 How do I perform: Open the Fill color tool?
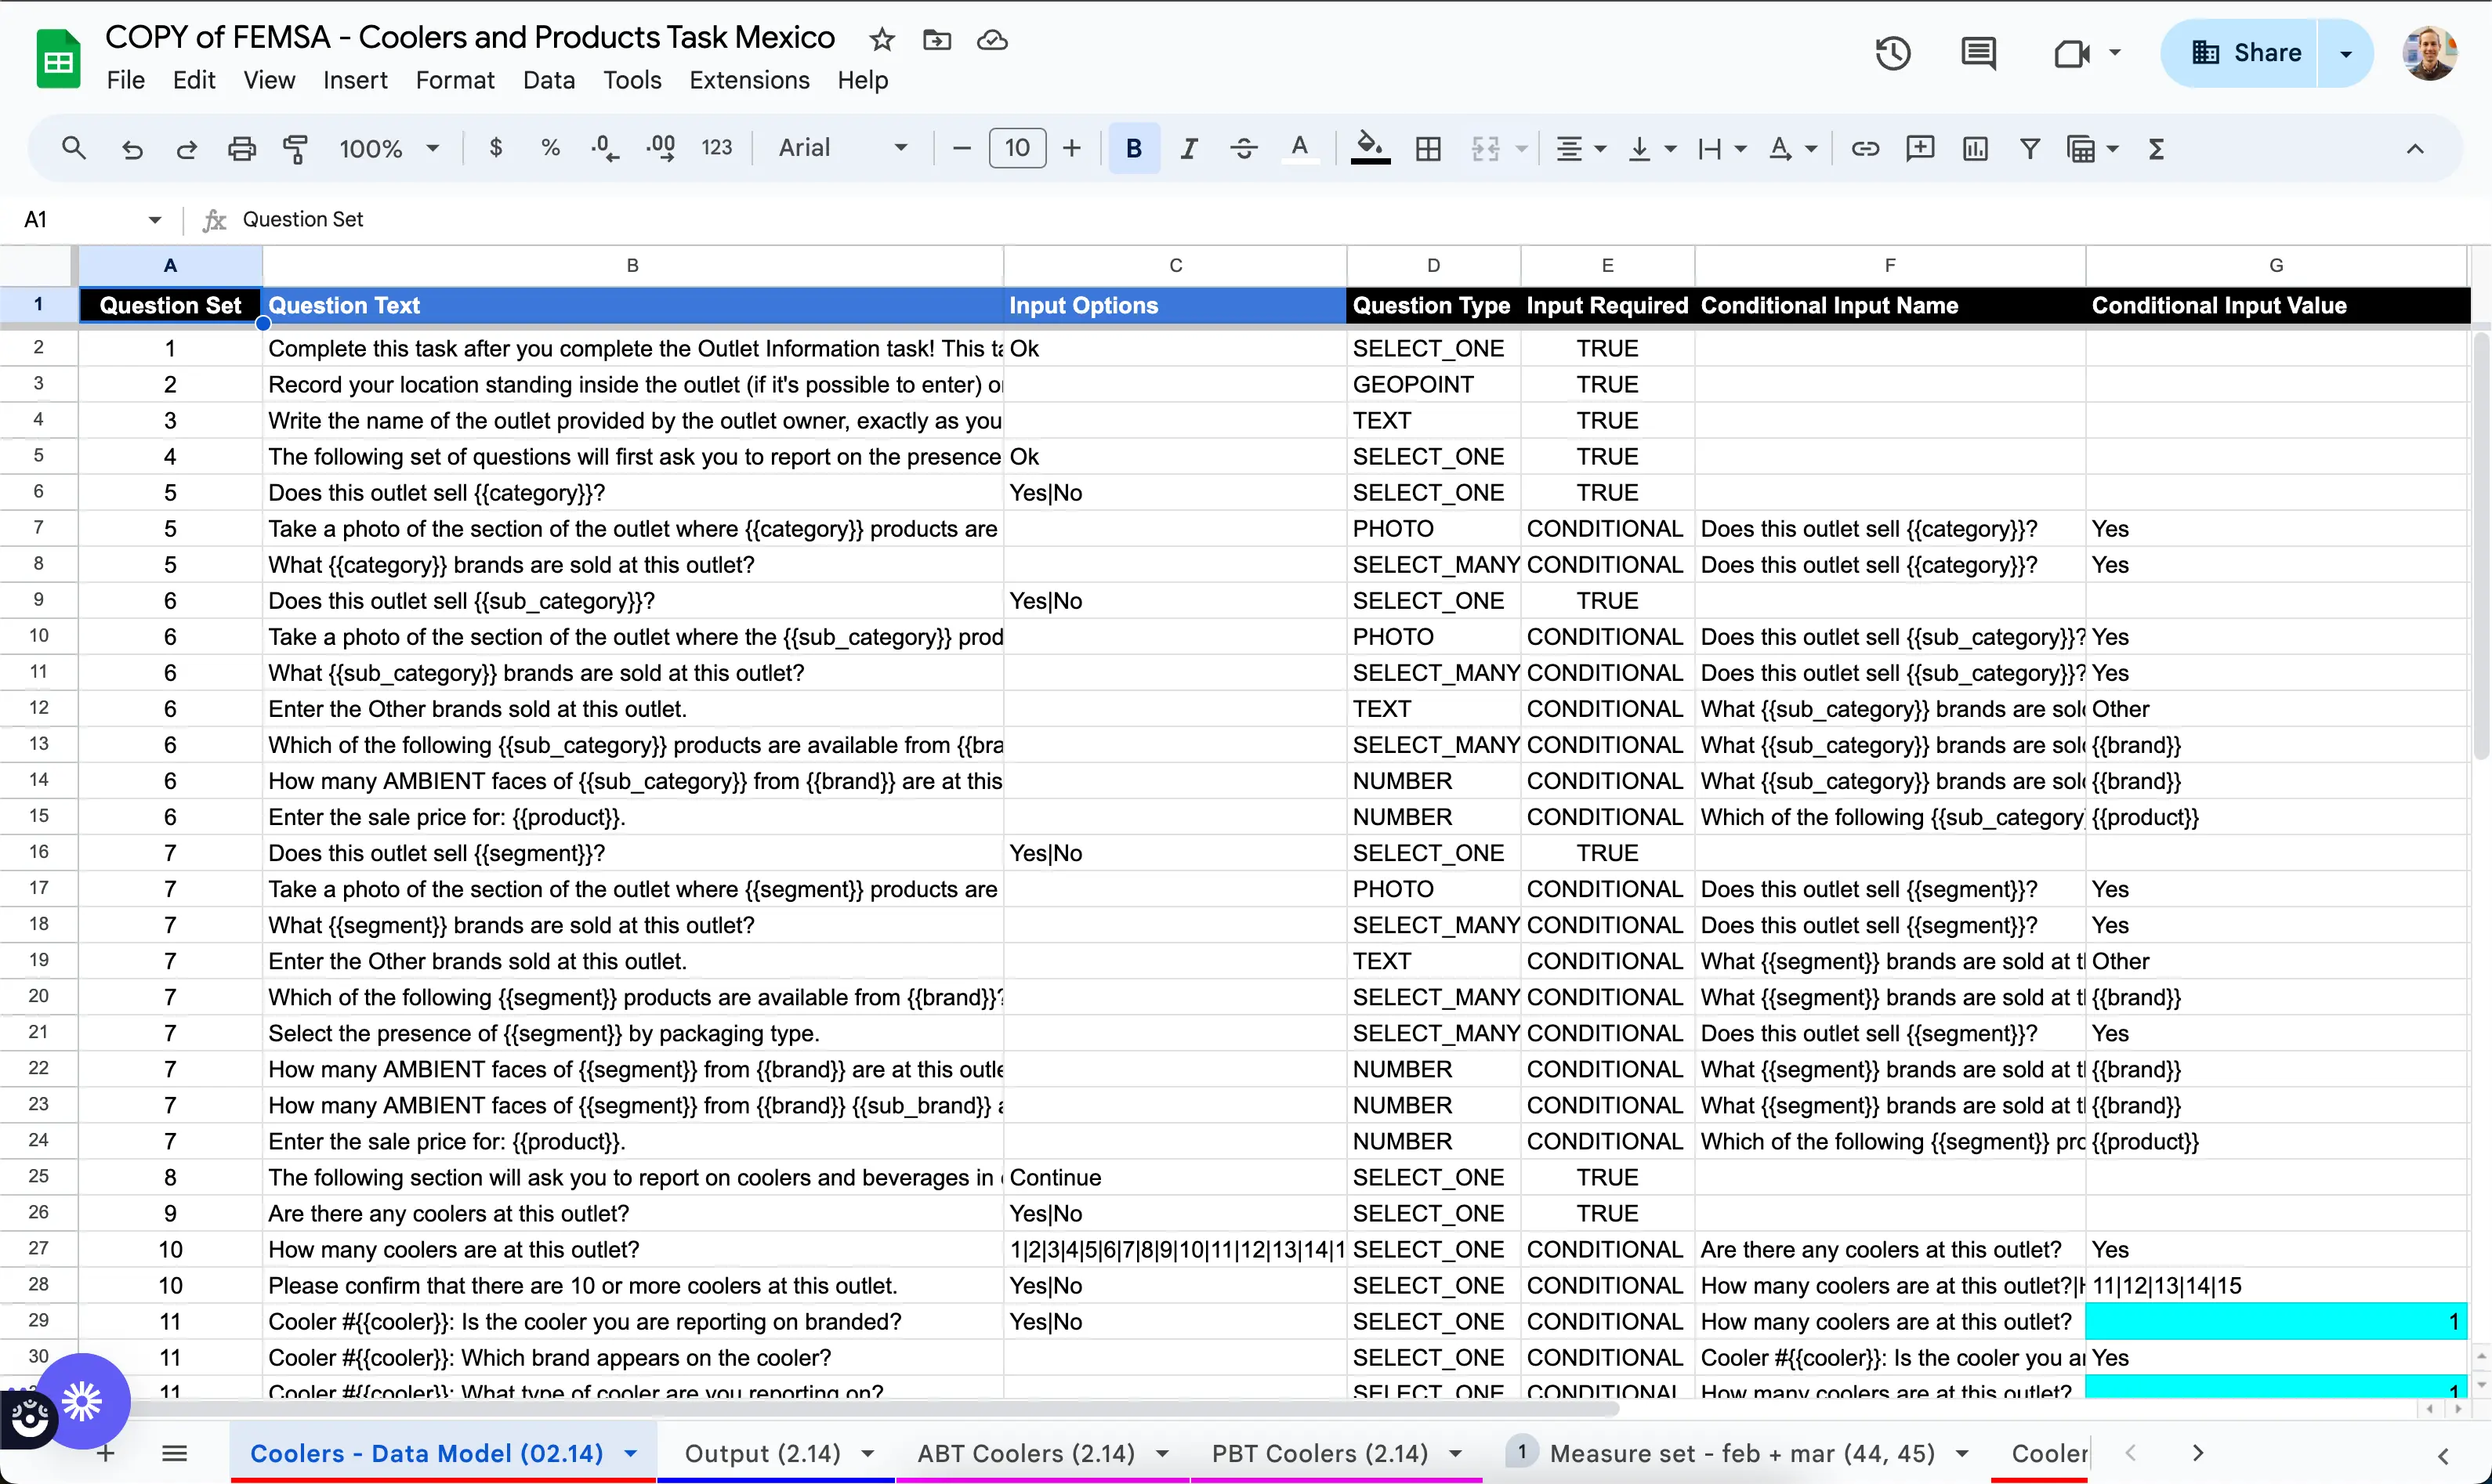pos(1370,148)
